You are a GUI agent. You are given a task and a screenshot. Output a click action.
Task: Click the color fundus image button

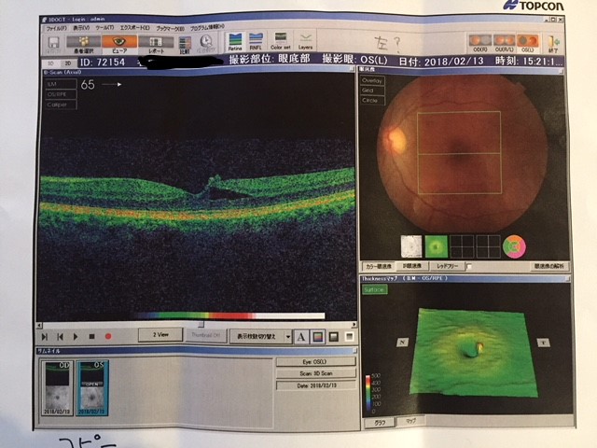[379, 266]
